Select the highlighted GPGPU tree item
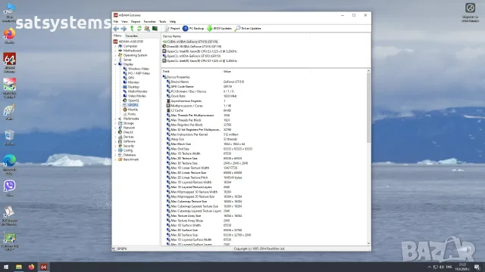Screen dimensions: 485x272 coord(133,105)
